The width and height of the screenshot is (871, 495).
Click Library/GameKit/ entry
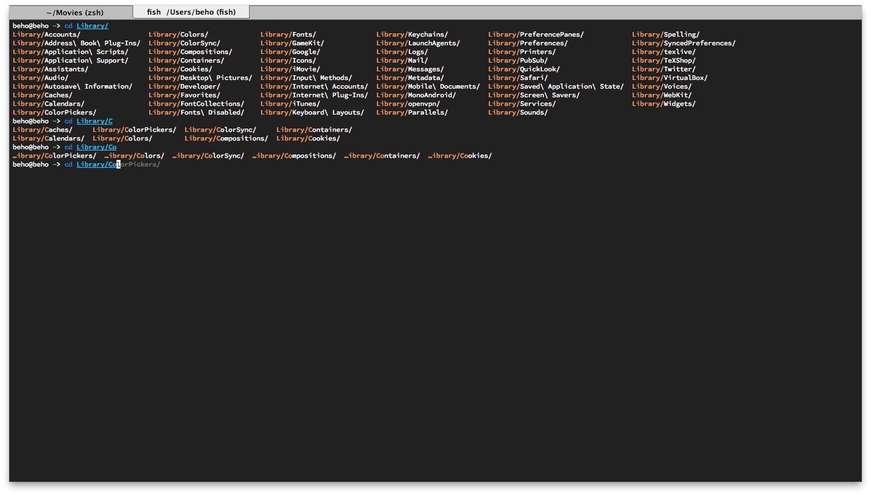coord(292,43)
